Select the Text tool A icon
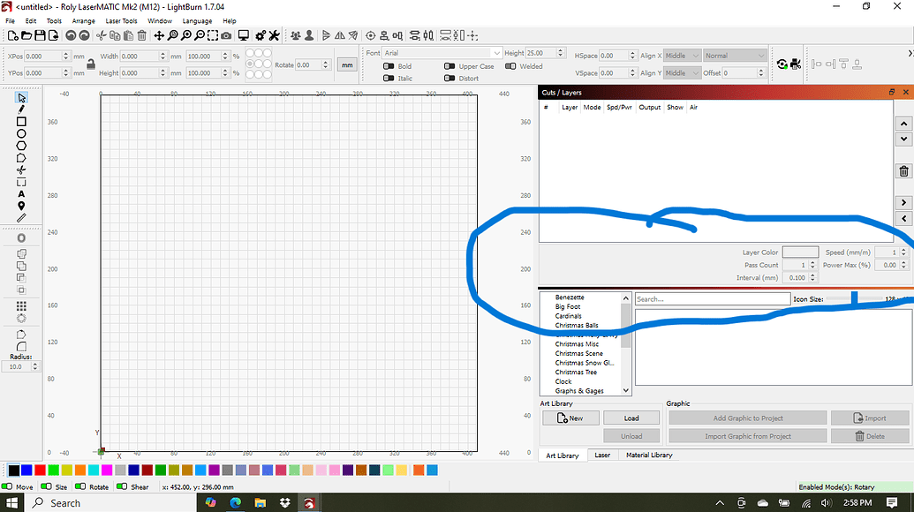914x512 pixels. coord(21,194)
